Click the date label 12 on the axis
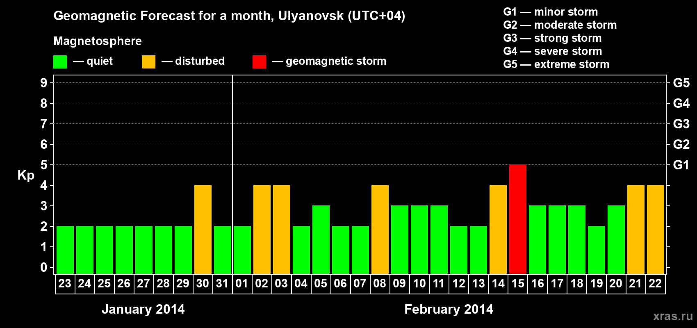 [459, 283]
